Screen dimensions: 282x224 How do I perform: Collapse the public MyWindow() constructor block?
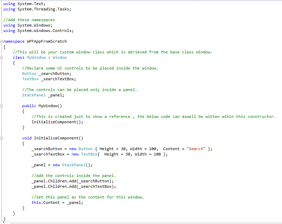pos(1,106)
